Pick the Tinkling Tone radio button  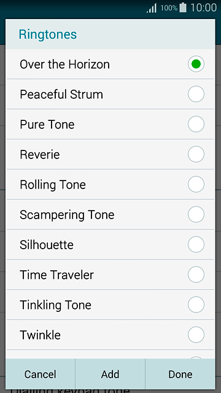point(196,305)
